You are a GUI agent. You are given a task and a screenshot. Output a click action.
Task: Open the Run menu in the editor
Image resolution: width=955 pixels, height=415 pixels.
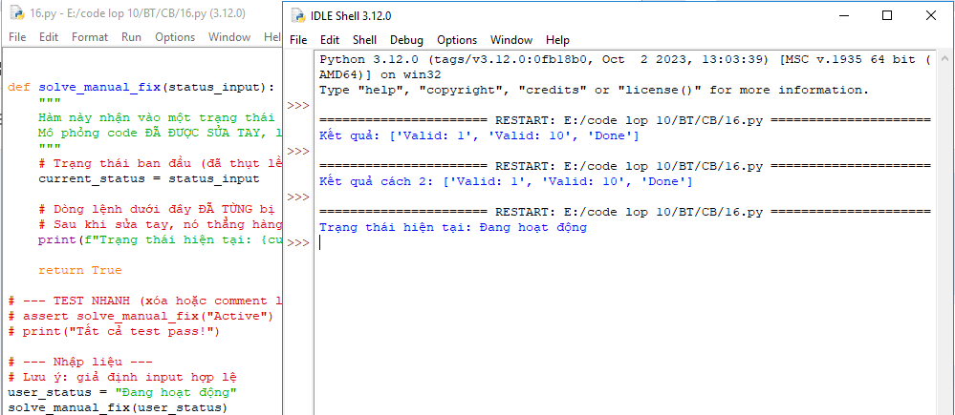point(131,37)
